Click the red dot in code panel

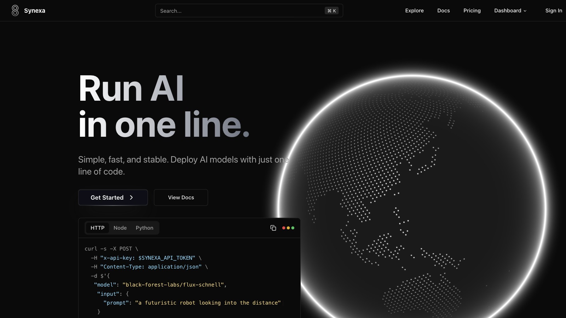tap(284, 228)
